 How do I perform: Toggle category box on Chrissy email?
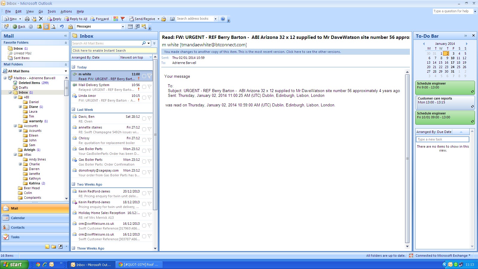[x=144, y=140]
